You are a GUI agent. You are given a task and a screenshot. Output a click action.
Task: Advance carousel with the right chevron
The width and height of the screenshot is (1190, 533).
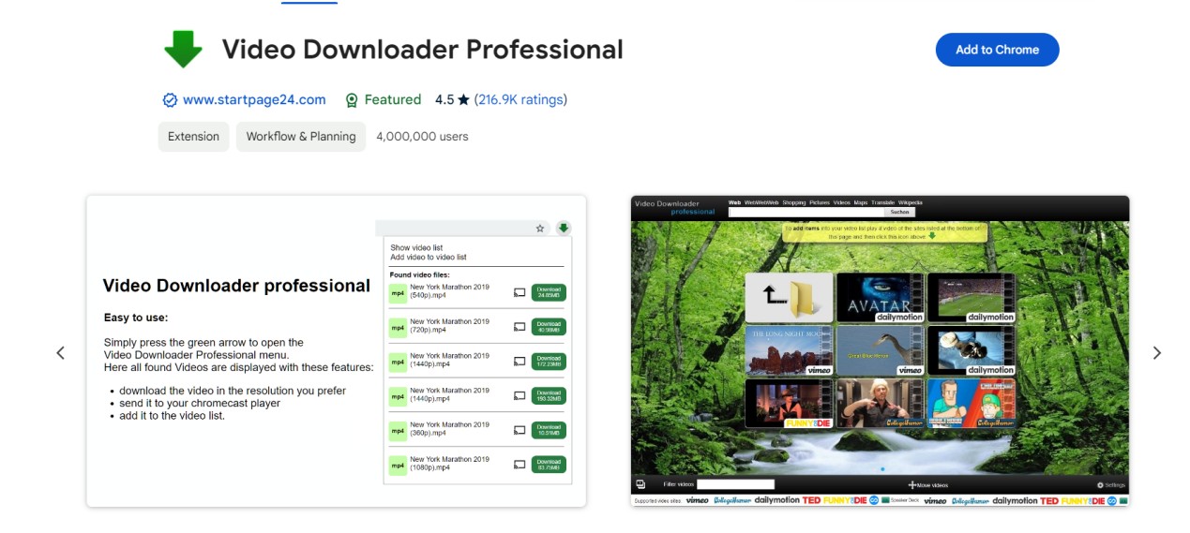1156,353
